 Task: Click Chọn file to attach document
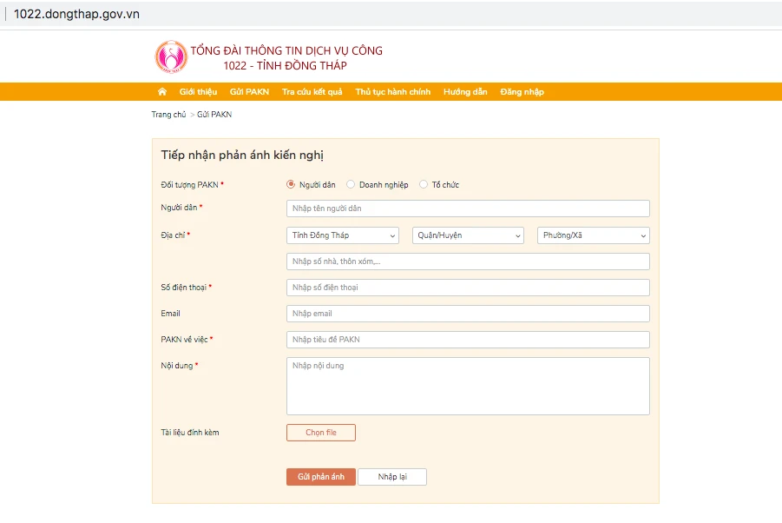320,433
